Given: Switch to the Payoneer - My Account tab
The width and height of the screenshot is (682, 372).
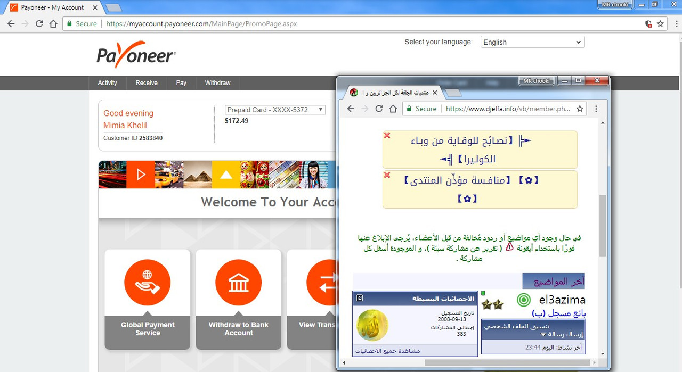Looking at the screenshot, I should 52,7.
